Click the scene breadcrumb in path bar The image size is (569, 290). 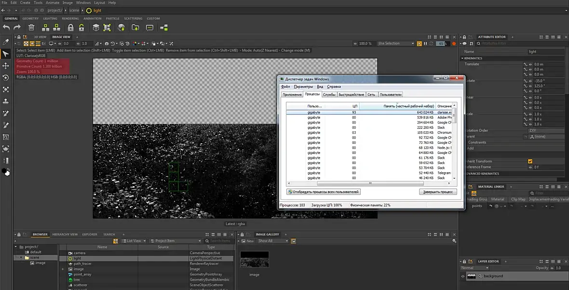(74, 11)
